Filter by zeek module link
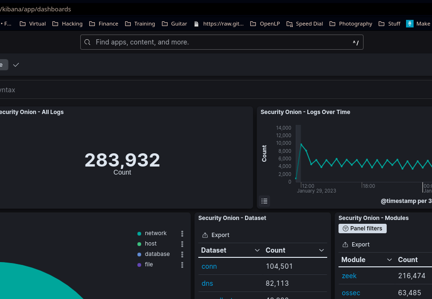The width and height of the screenshot is (432, 299). click(x=349, y=276)
